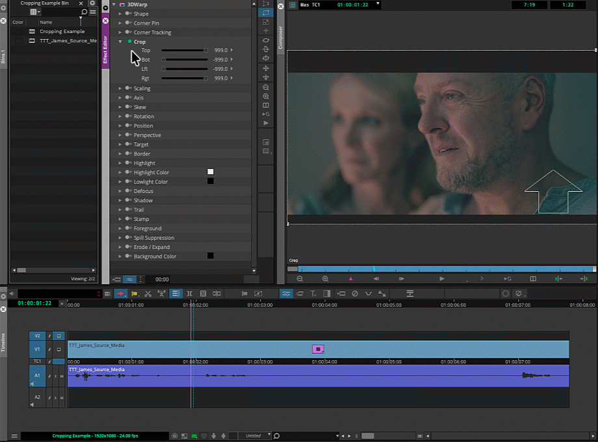This screenshot has width=598, height=442.
Task: Toggle the V1 track monitor button
Action: [x=58, y=349]
